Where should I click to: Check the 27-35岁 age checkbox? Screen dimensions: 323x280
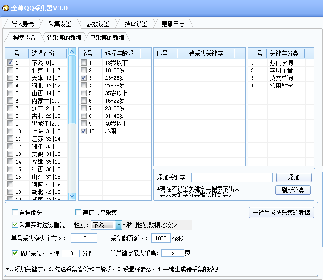(x=83, y=85)
